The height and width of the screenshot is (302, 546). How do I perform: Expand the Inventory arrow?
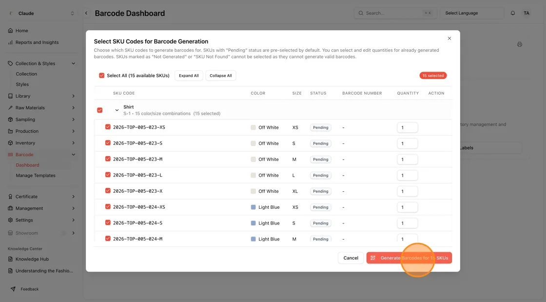coord(74,143)
